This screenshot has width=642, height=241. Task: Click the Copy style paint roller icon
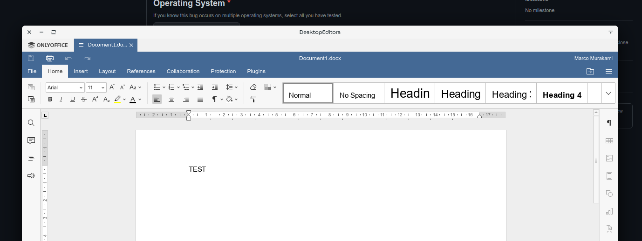[253, 99]
